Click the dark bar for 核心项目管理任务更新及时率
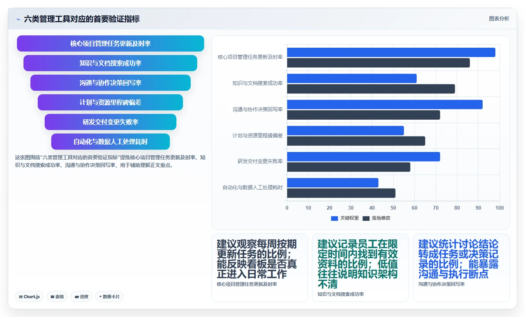 click(378, 63)
